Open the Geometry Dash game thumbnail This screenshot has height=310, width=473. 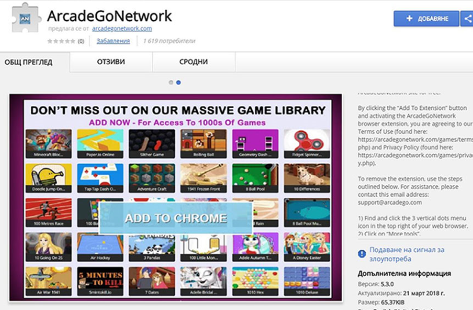tap(255, 143)
